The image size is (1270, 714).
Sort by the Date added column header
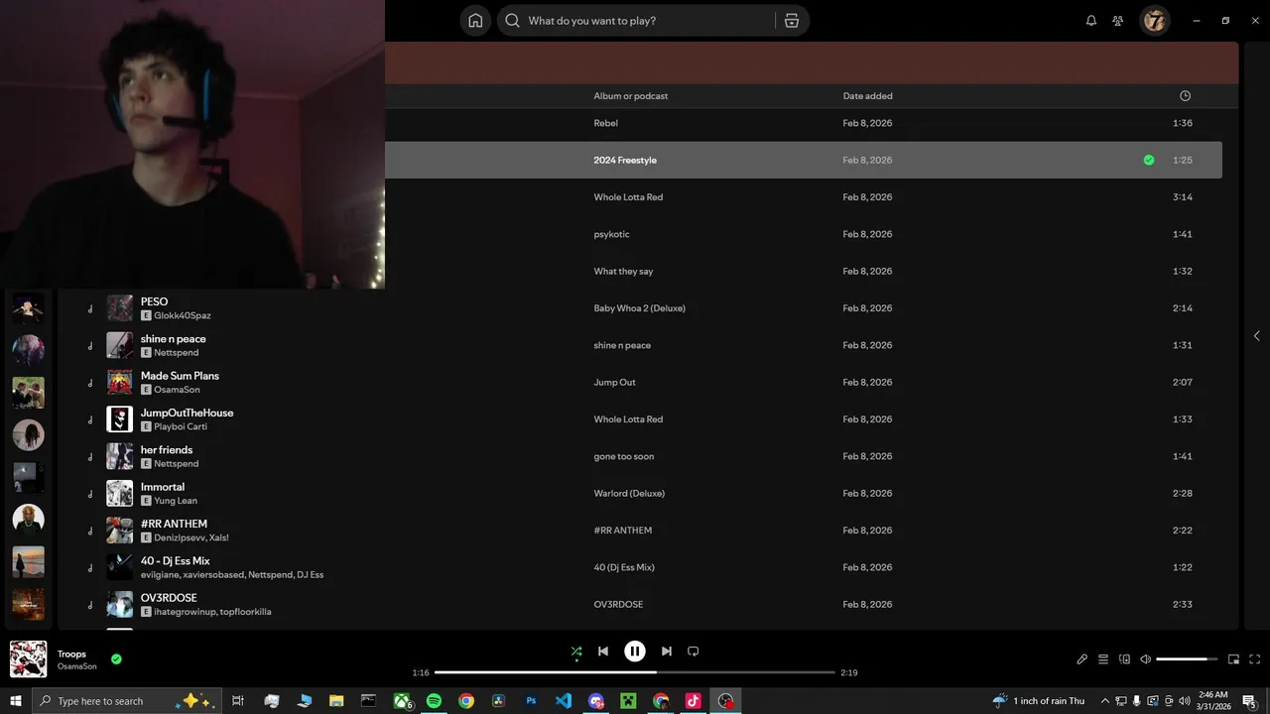(868, 96)
